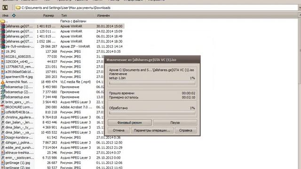Click the audio icon of dzhigan_j_polina
The height and width of the screenshot is (169, 301).
3,142
